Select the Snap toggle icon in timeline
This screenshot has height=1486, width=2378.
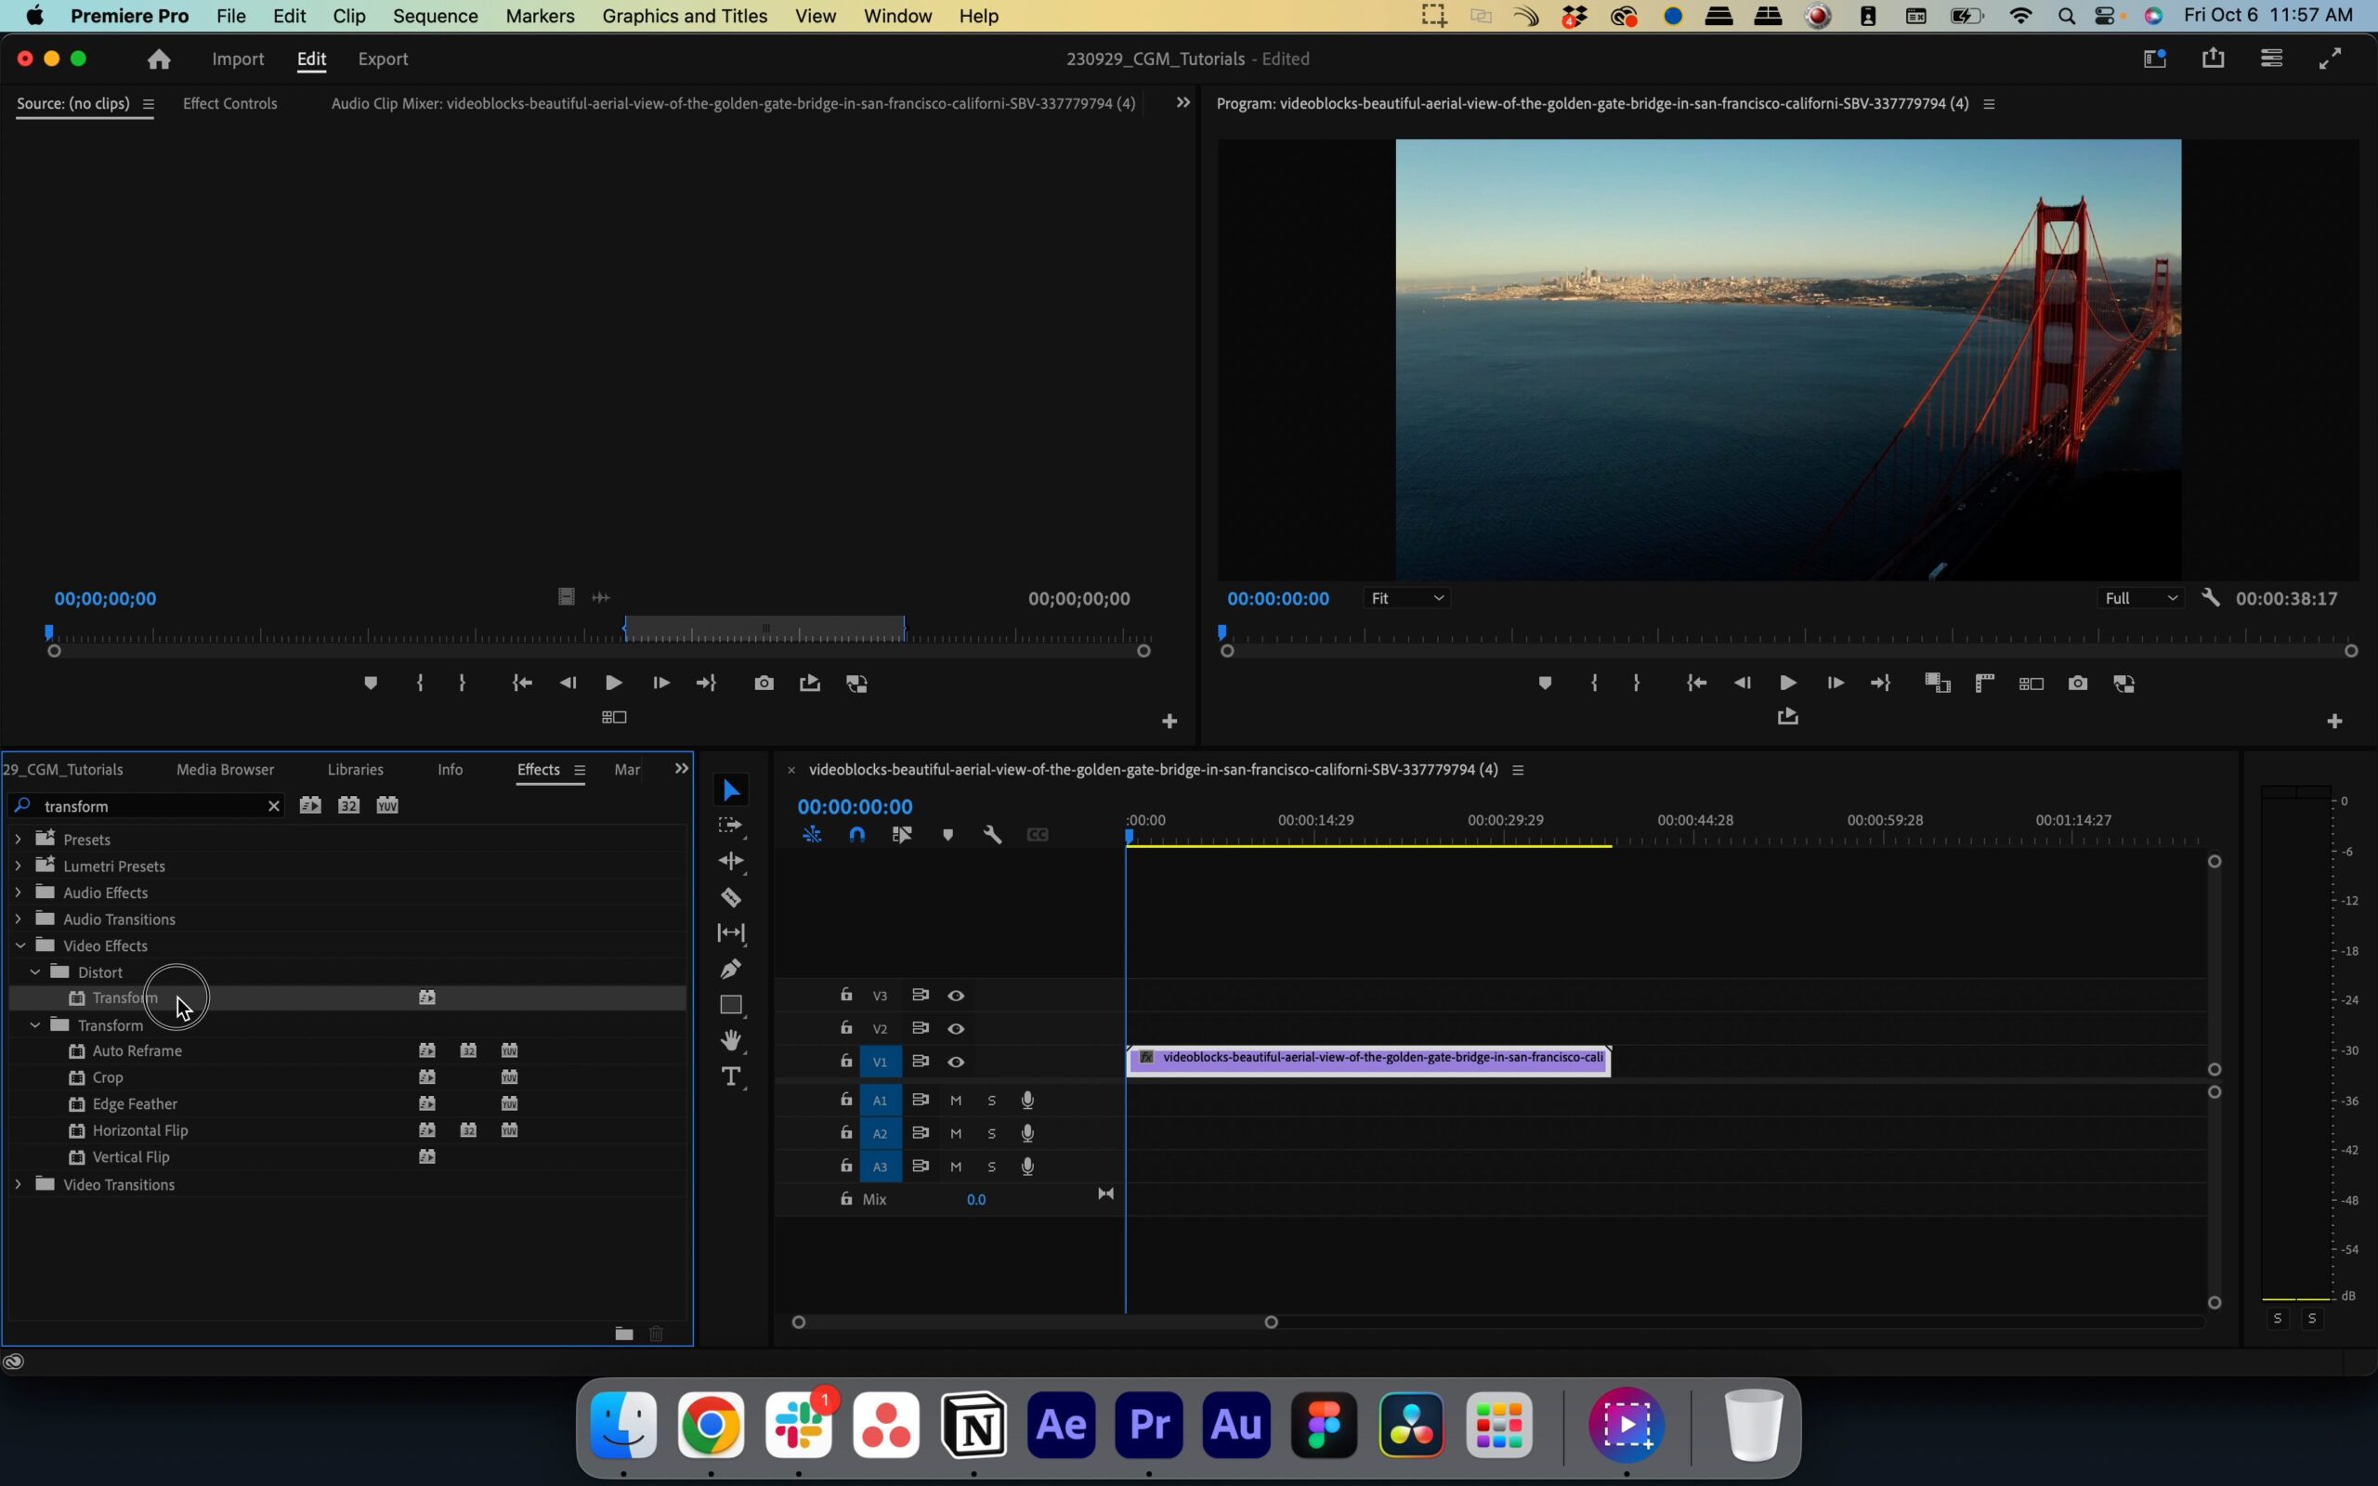coord(856,834)
